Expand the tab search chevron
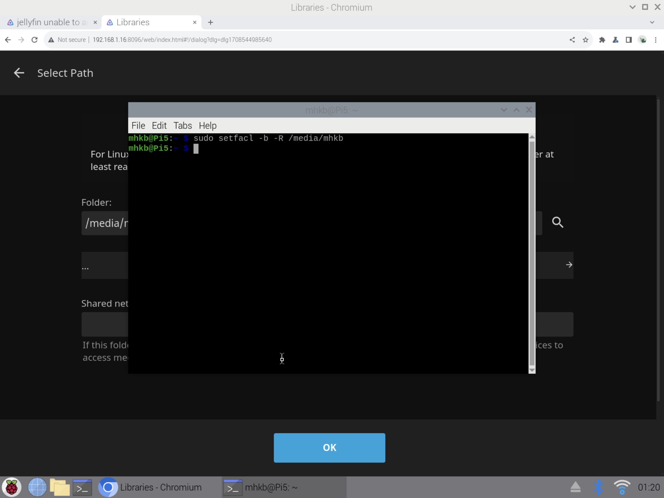Viewport: 664px width, 498px height. [652, 22]
